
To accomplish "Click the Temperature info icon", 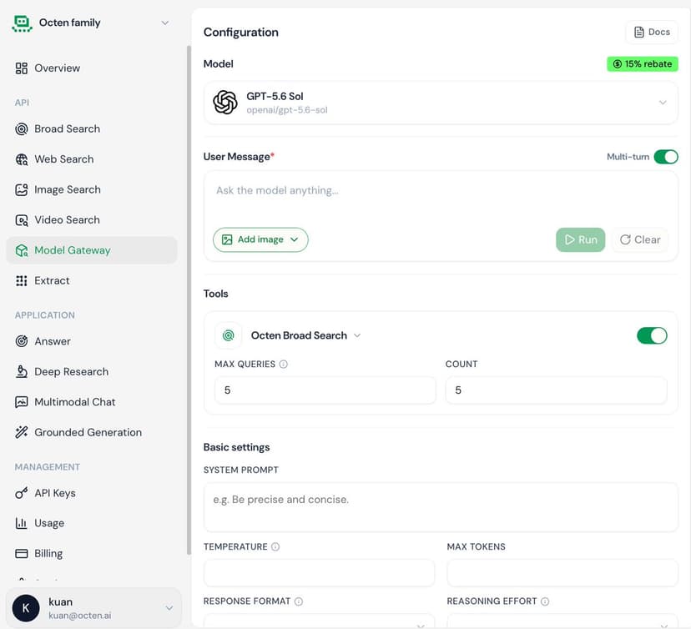I will pos(275,547).
